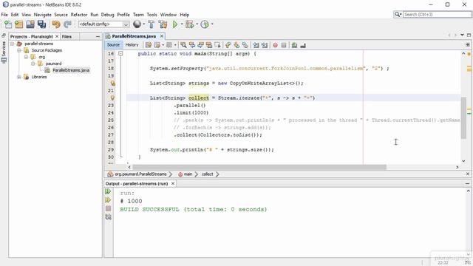Image resolution: width=473 pixels, height=266 pixels.
Task: Click the New File toolbar icon
Action: click(x=8, y=24)
